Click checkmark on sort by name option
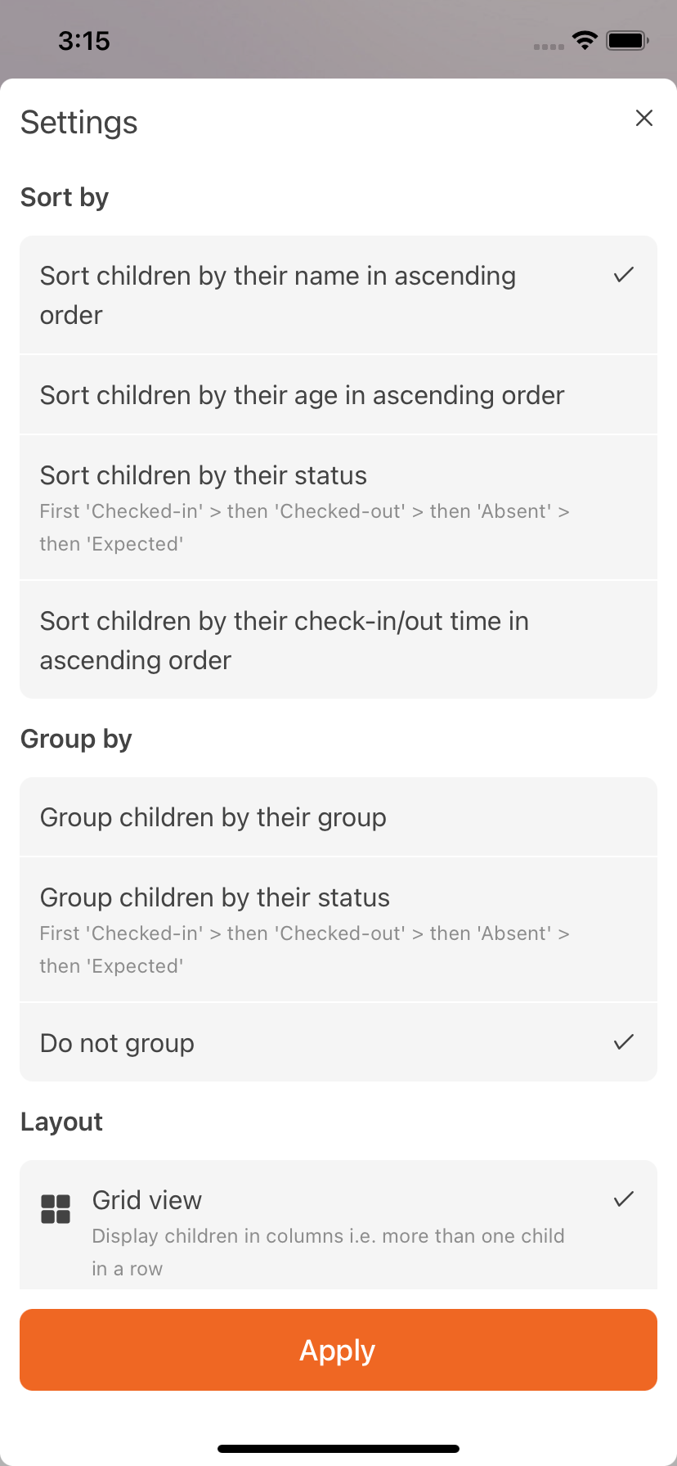 click(624, 275)
